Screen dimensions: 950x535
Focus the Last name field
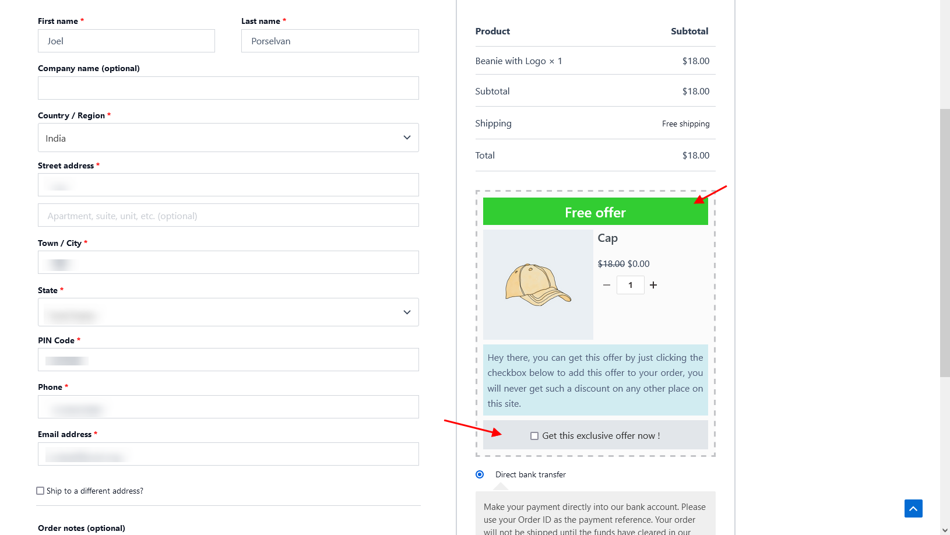330,41
